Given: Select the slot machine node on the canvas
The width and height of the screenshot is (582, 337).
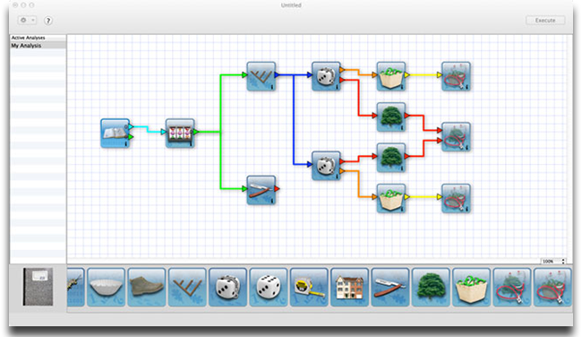Looking at the screenshot, I should [180, 133].
